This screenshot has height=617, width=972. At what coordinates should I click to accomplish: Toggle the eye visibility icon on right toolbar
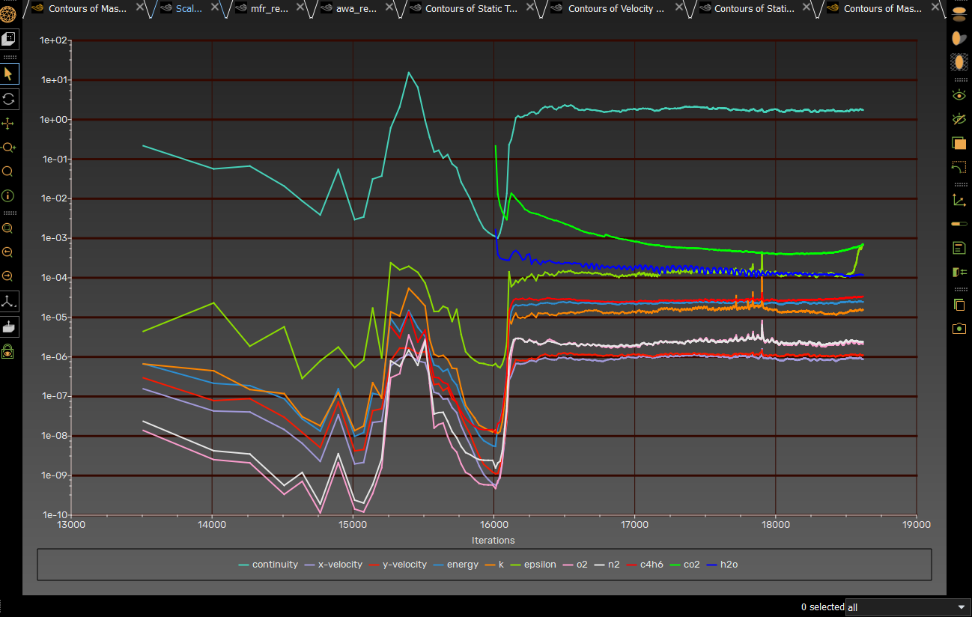coord(959,95)
